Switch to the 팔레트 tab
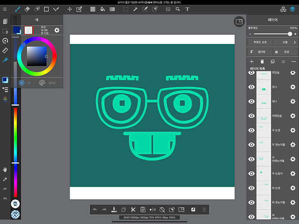Viewport: 299px width, 224px height. point(47,83)
